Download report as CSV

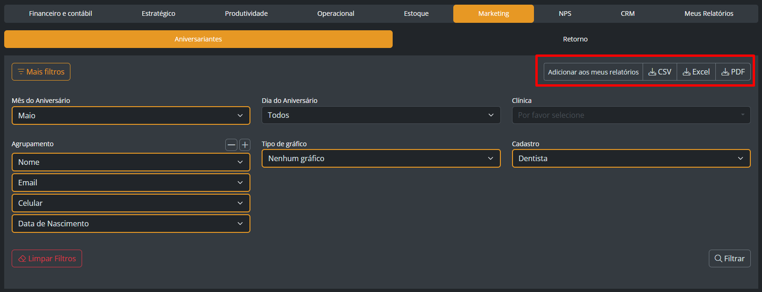(660, 72)
